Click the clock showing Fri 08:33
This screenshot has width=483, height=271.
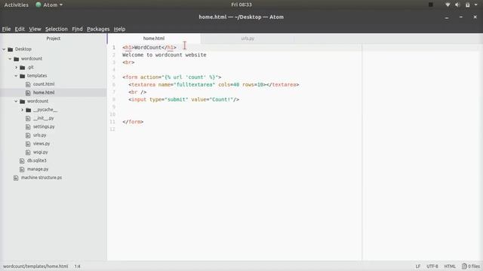pos(241,5)
